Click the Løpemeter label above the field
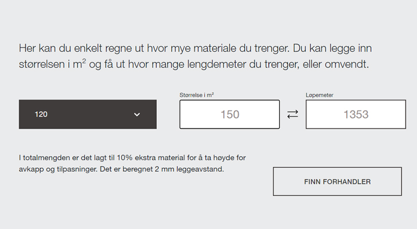Screen dimensions: 417x229 click(x=320, y=95)
